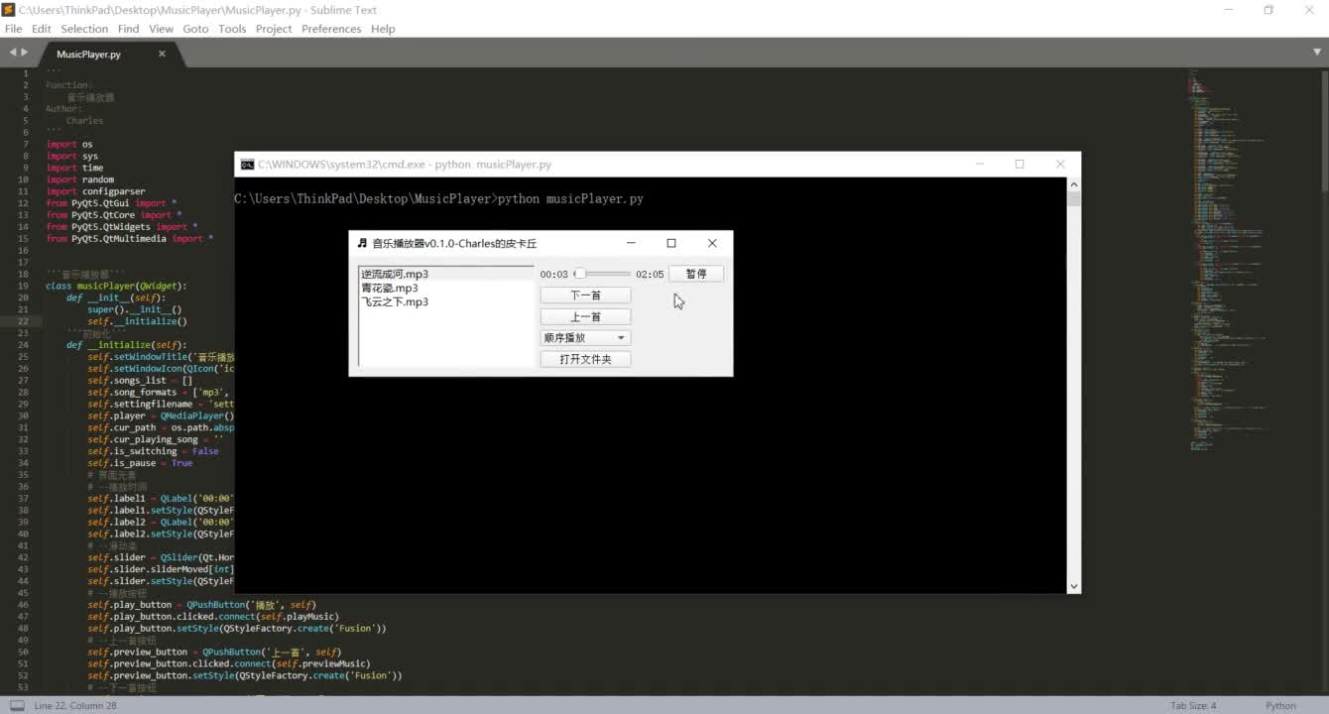Click the playback progress slider
Image resolution: width=1329 pixels, height=714 pixels.
[x=602, y=274]
